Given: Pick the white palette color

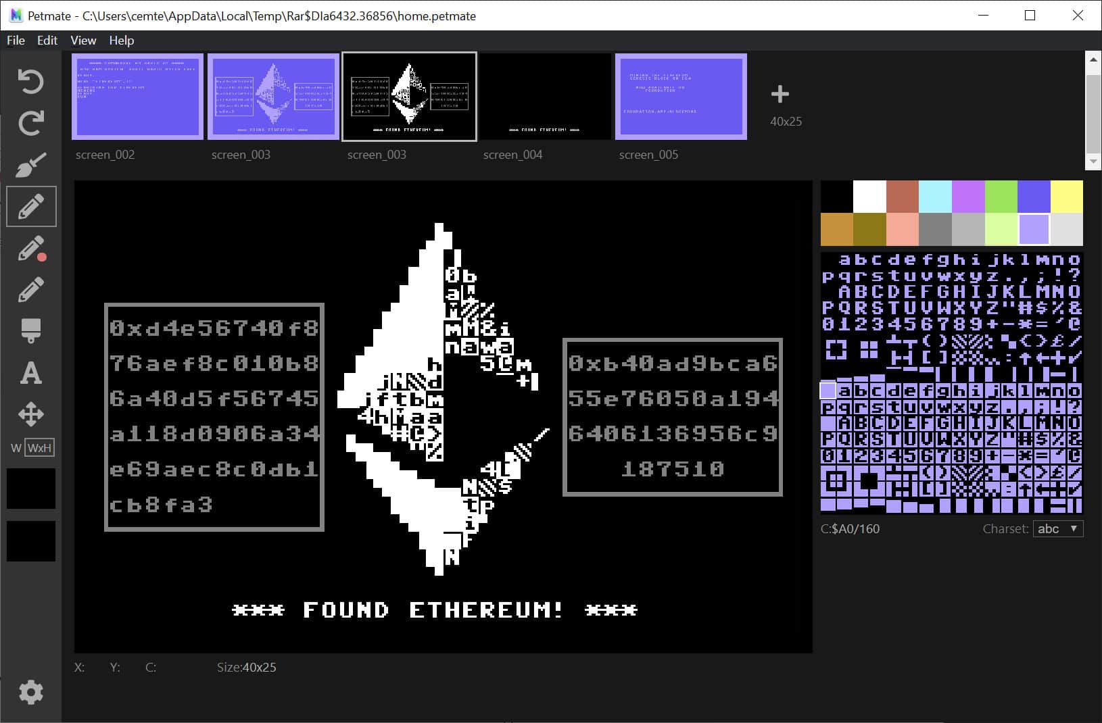Looking at the screenshot, I should tap(869, 197).
